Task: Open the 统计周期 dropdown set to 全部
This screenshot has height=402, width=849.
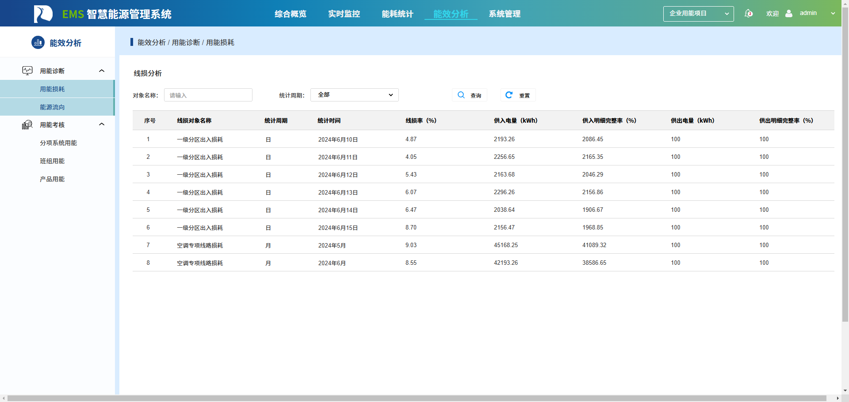Action: [355, 95]
